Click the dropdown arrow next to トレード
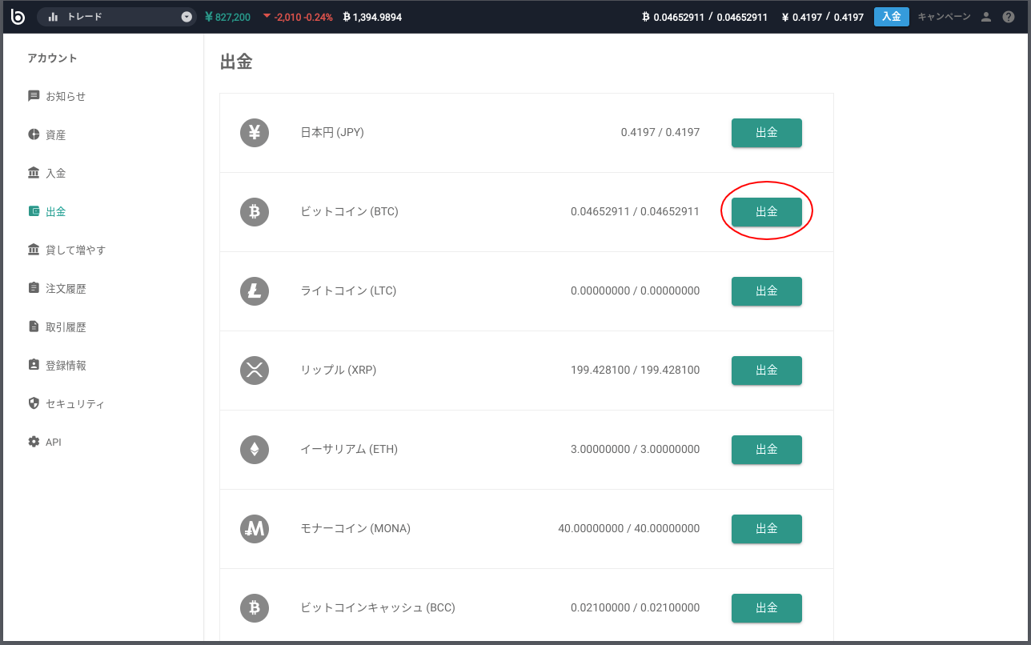Image resolution: width=1031 pixels, height=645 pixels. pyautogui.click(x=187, y=17)
